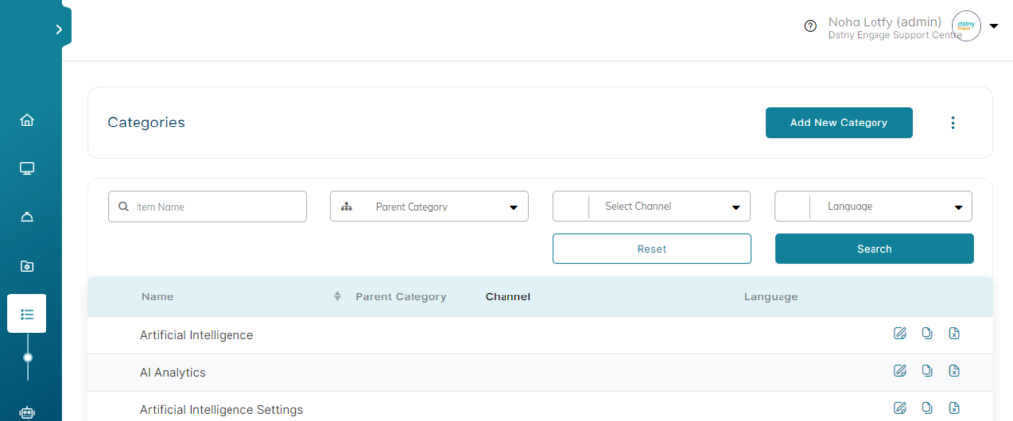This screenshot has height=421, width=1013.
Task: Click the service bell sidebar icon
Action: tap(27, 217)
